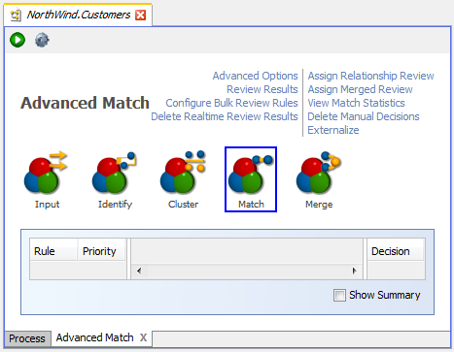Open Assign Relationship Review link
454x352 pixels.
pos(370,76)
